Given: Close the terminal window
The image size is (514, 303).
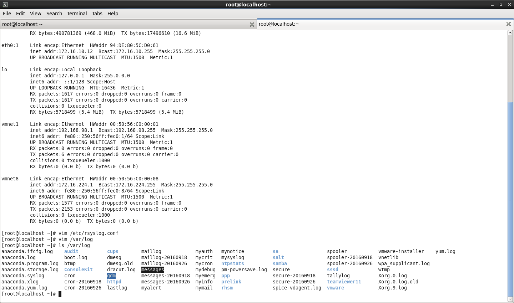Looking at the screenshot, I should (x=509, y=5).
